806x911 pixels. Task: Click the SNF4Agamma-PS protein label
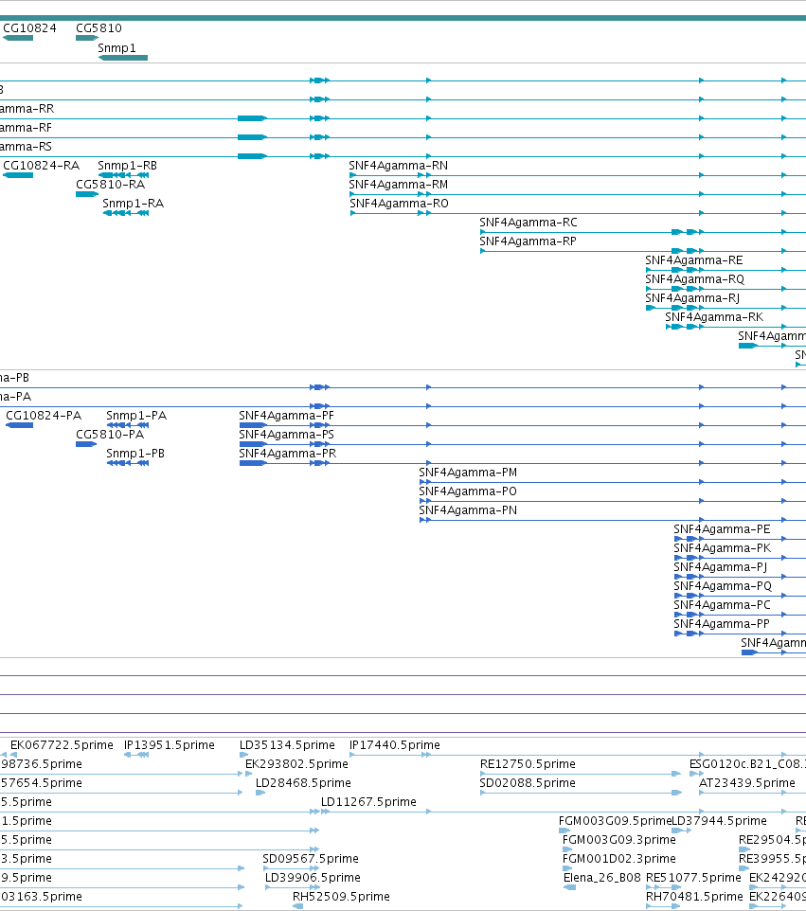click(286, 435)
